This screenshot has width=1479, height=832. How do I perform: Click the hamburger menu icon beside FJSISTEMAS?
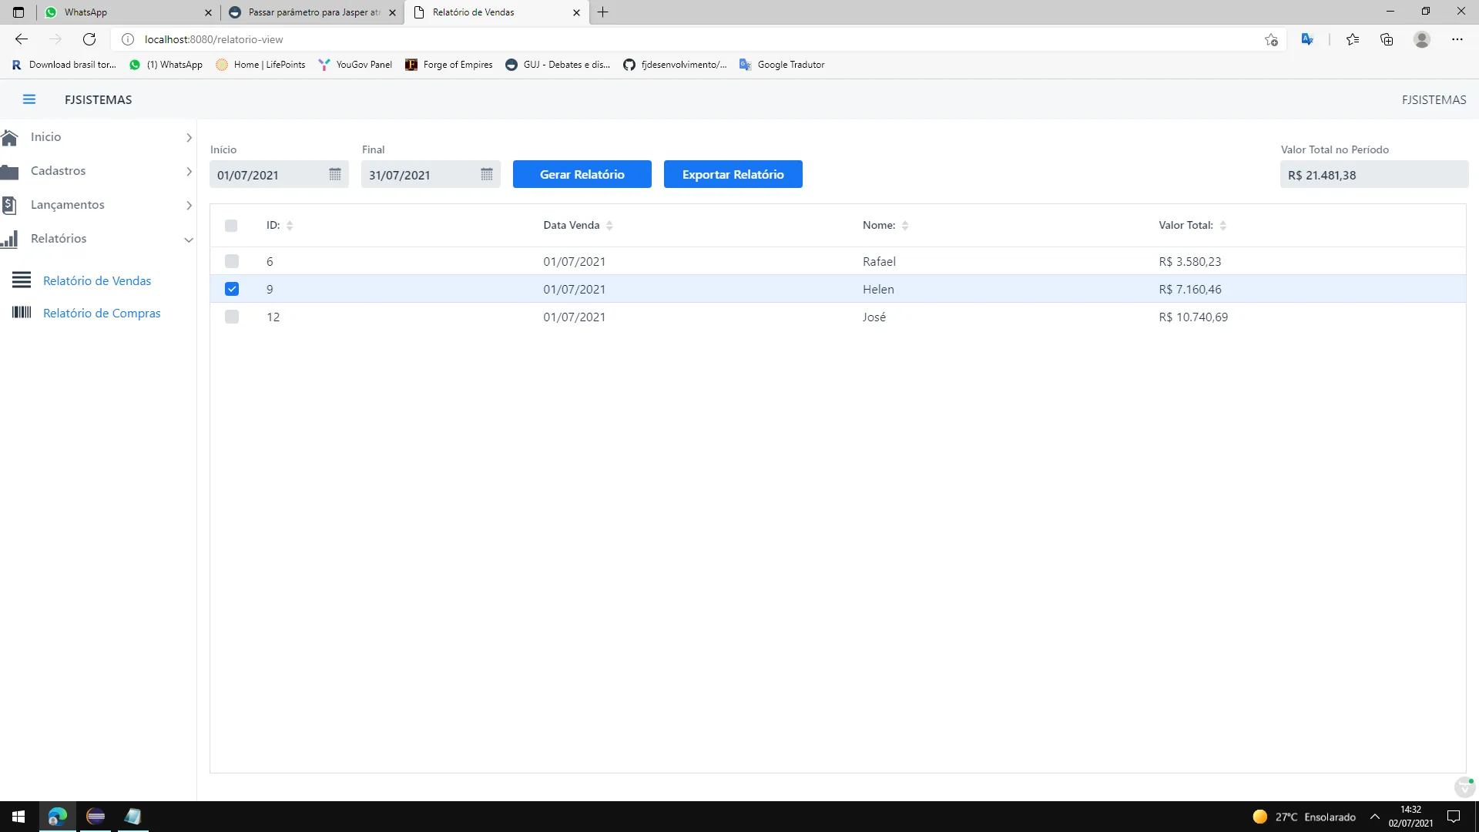(x=29, y=99)
